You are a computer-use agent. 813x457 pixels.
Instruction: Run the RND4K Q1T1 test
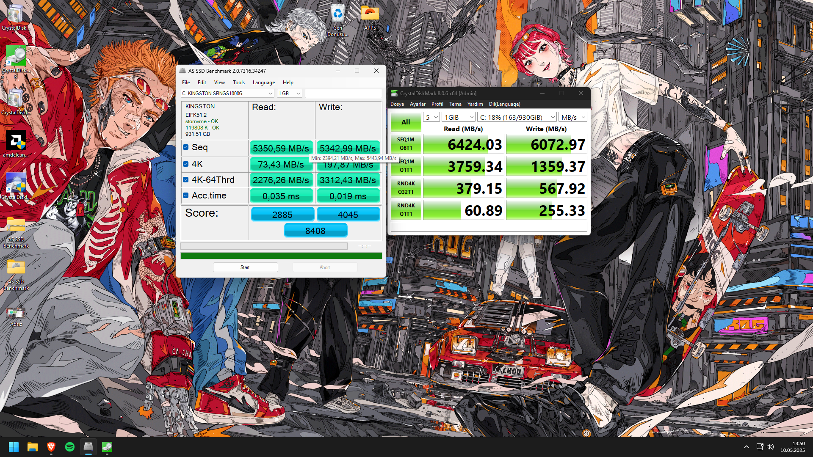406,210
